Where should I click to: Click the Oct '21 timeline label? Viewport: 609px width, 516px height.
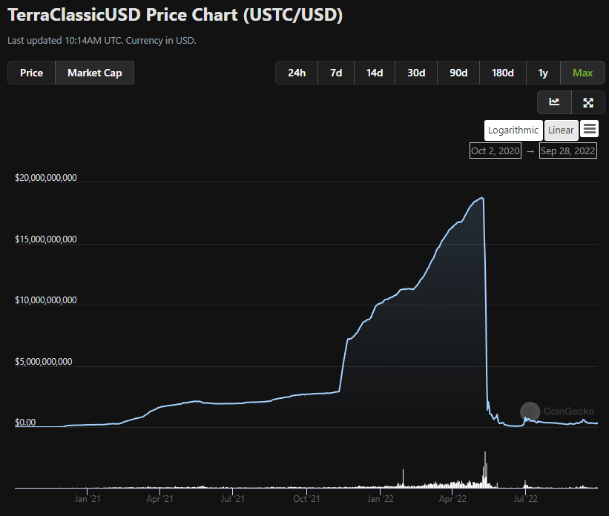pyautogui.click(x=306, y=499)
